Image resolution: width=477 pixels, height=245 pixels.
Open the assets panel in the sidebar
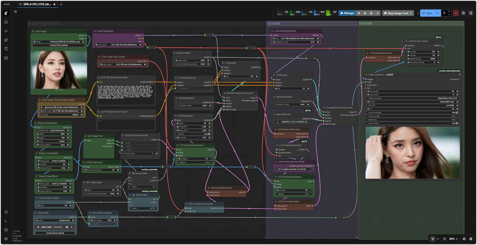coord(6,22)
